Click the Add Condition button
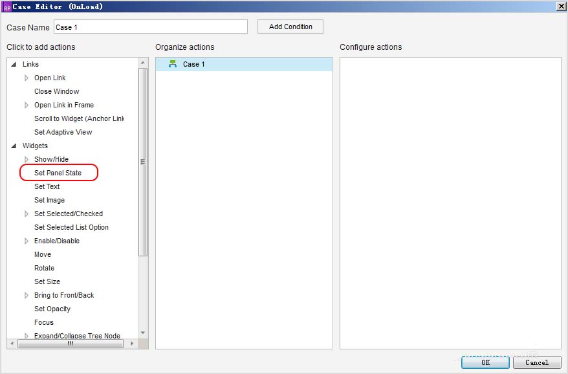The height and width of the screenshot is (374, 568). pyautogui.click(x=290, y=27)
